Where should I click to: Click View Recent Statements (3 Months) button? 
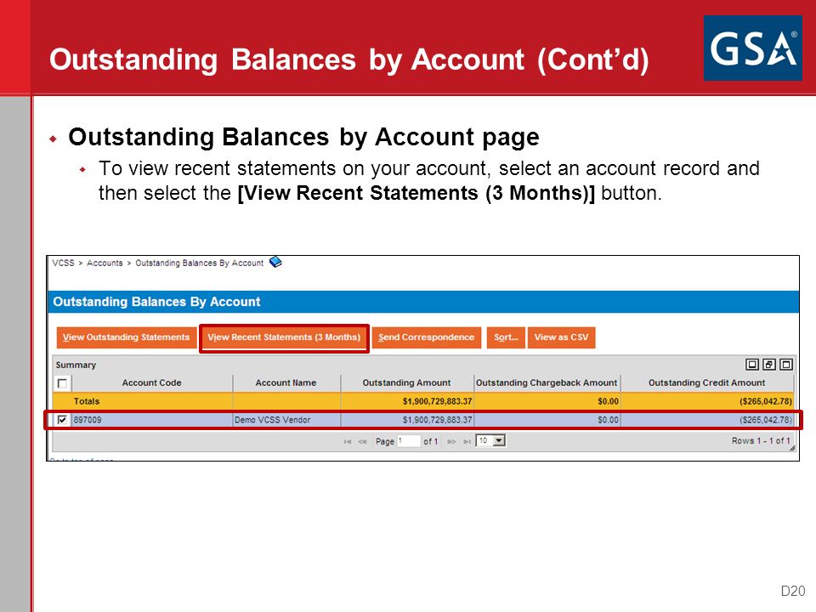coord(284,337)
